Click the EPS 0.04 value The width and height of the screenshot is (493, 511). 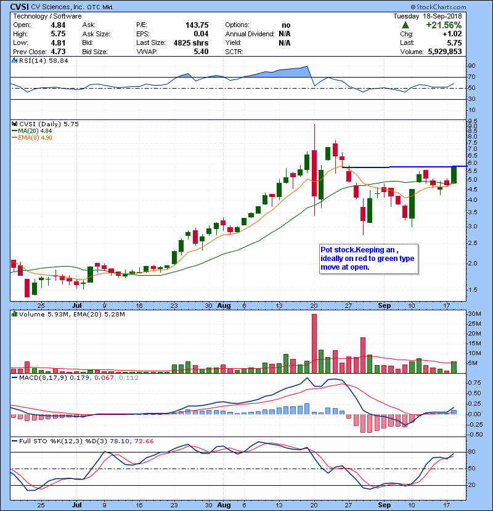coord(201,34)
